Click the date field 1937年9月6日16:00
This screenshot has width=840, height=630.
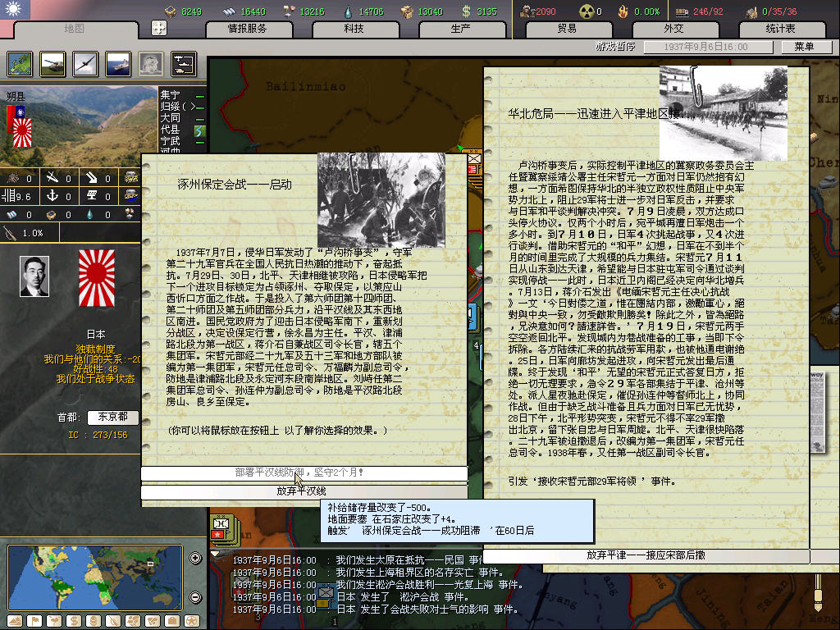(708, 47)
